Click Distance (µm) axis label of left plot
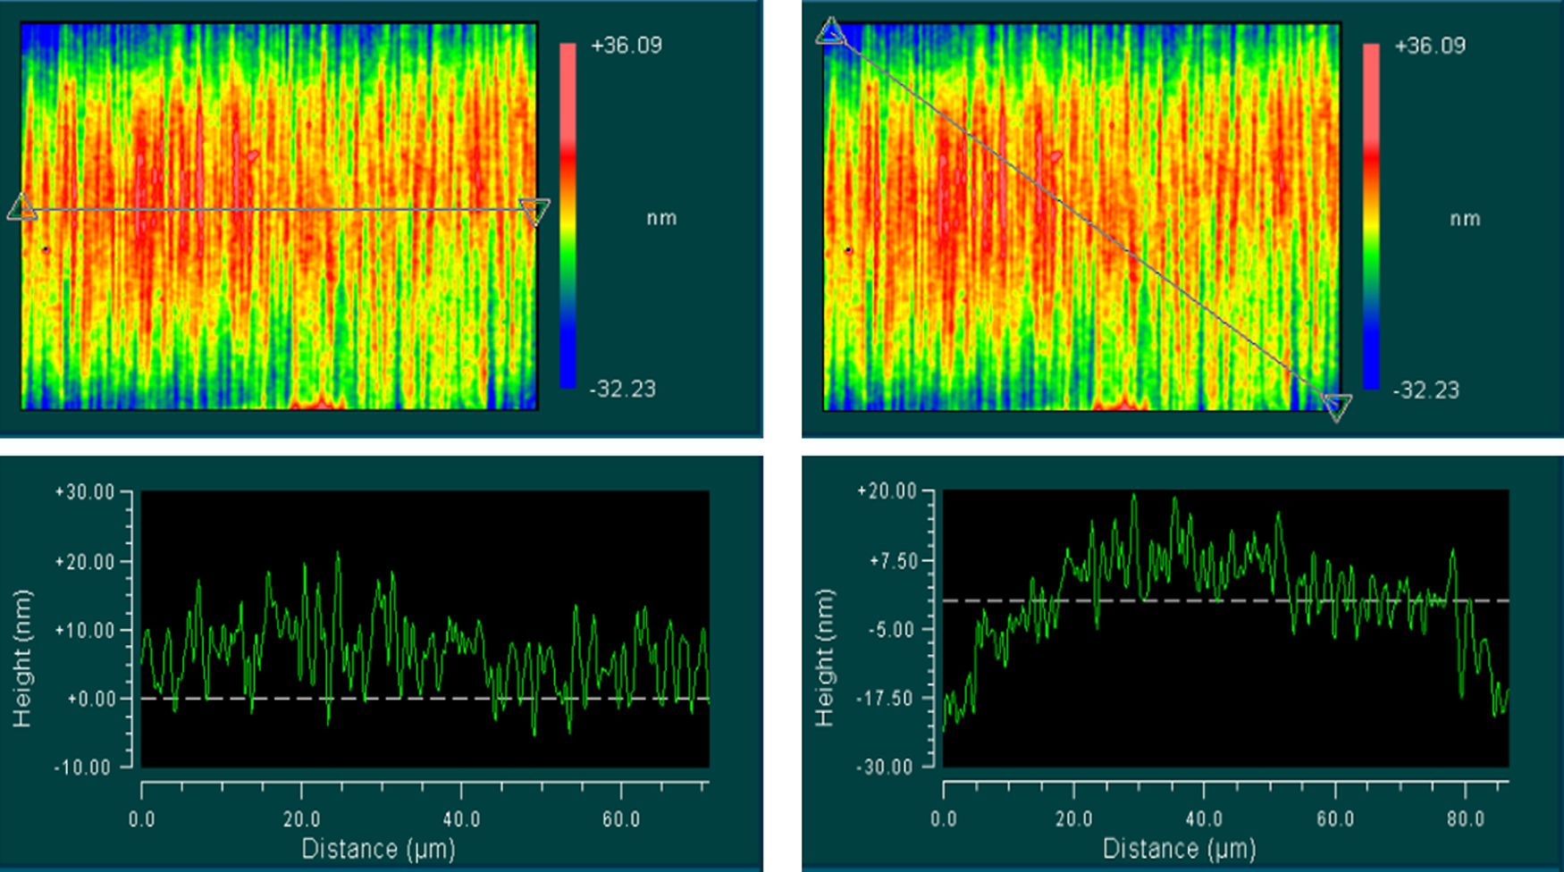The height and width of the screenshot is (872, 1564). (x=378, y=849)
